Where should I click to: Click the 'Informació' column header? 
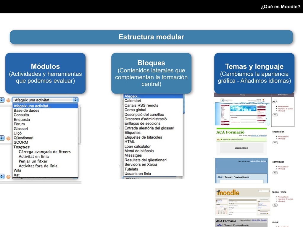[x=283, y=95]
